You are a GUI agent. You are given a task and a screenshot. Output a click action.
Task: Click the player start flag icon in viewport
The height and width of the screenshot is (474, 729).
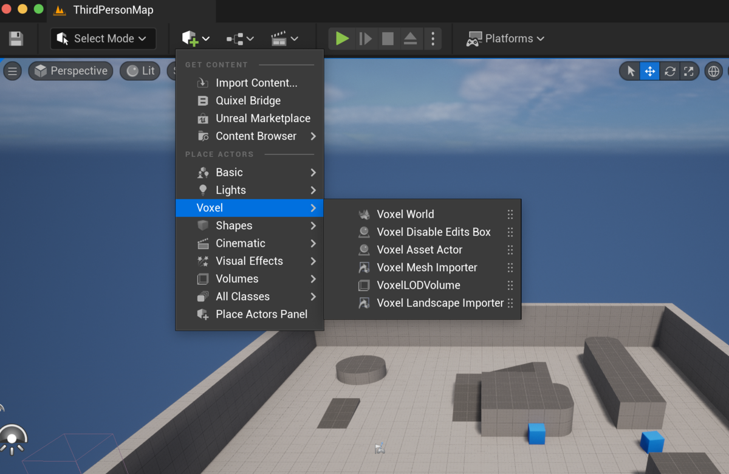coord(380,448)
